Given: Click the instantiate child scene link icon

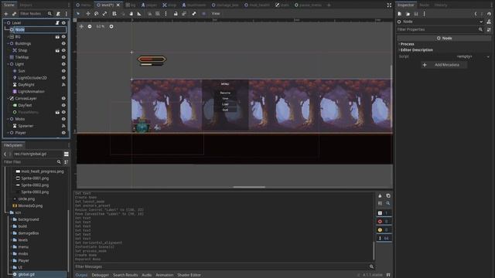Looking at the screenshot, I should 14,14.
